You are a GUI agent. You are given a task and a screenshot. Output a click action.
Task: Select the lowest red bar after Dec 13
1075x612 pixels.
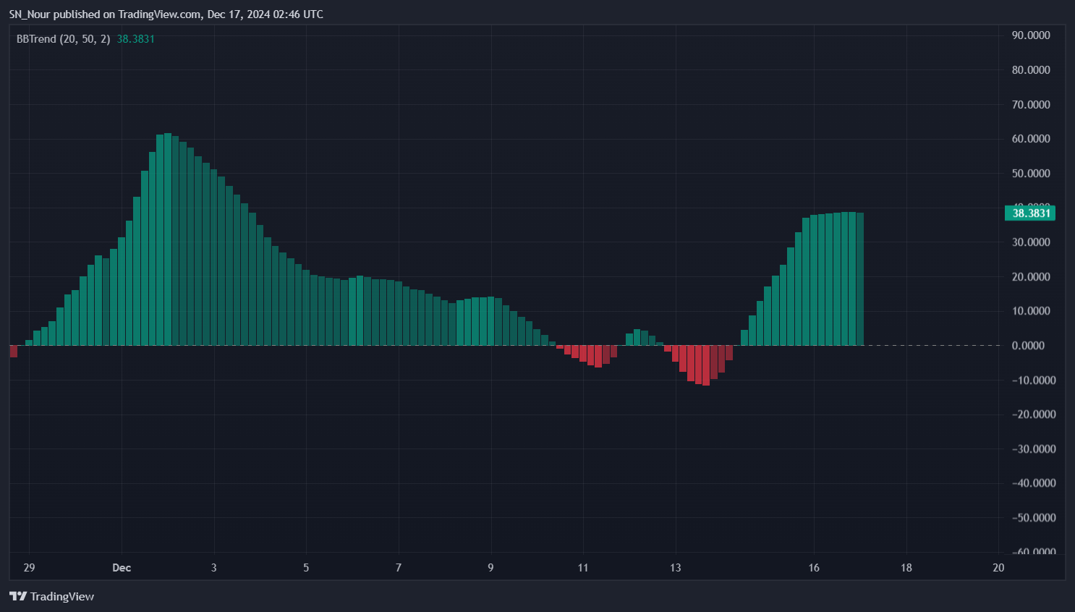tap(706, 365)
